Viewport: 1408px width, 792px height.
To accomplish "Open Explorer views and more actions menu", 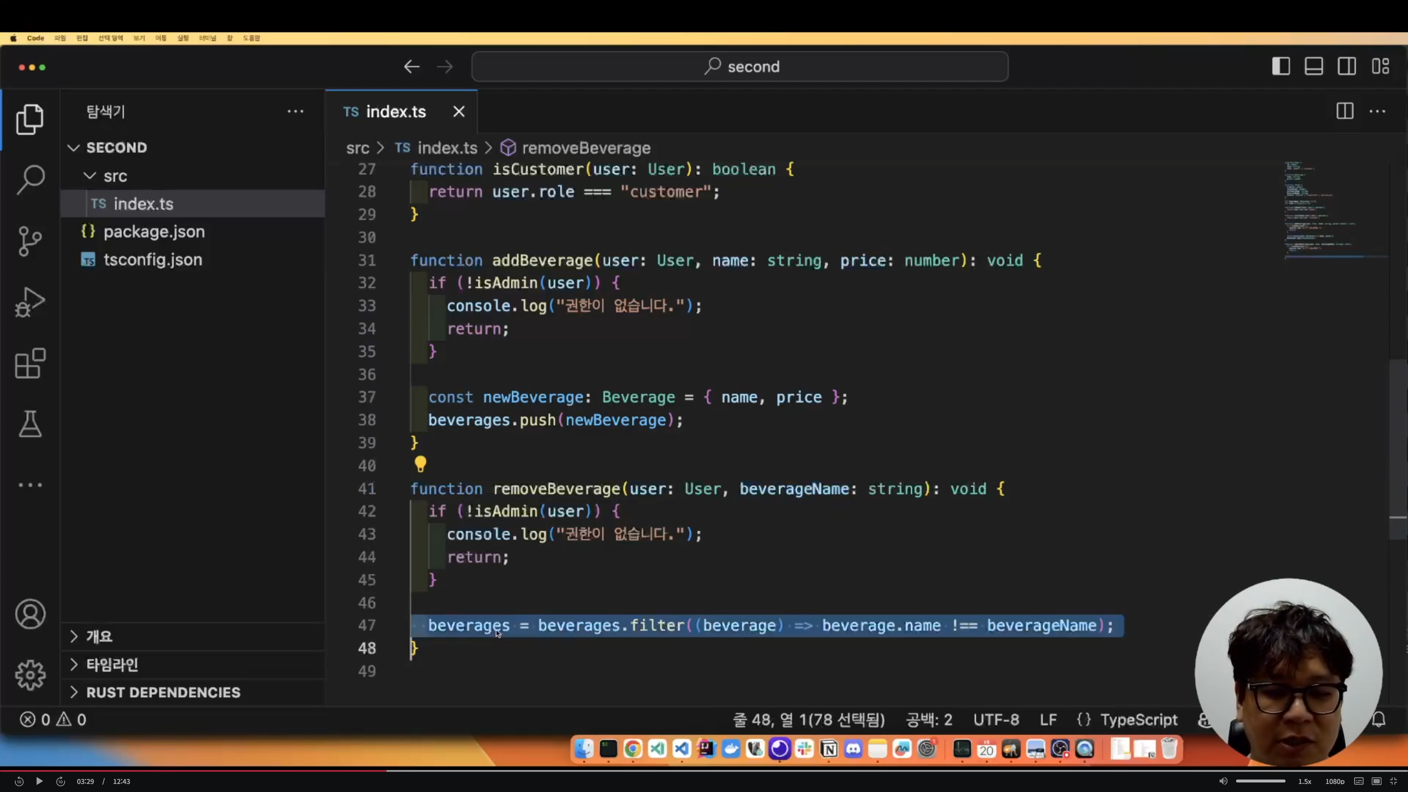I will 295,111.
